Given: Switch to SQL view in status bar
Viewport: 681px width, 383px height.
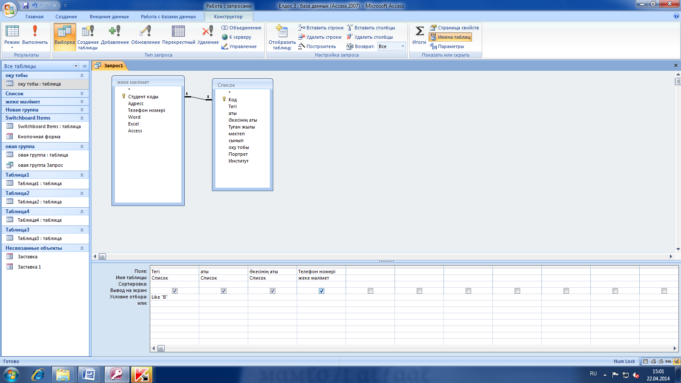Looking at the screenshot, I should (669, 361).
